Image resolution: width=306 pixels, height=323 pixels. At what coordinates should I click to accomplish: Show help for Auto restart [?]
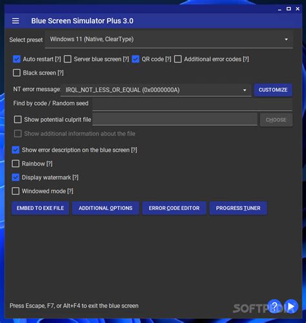(x=58, y=59)
